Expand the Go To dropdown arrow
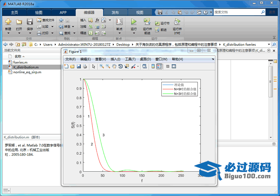Image resolution: width=280 pixels, height=196 pixels. (x=73, y=27)
